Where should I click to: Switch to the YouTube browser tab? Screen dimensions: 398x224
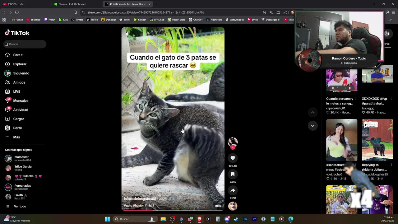coord(25,4)
